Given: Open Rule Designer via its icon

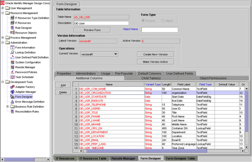Looking at the screenshot, I should click(12, 28).
